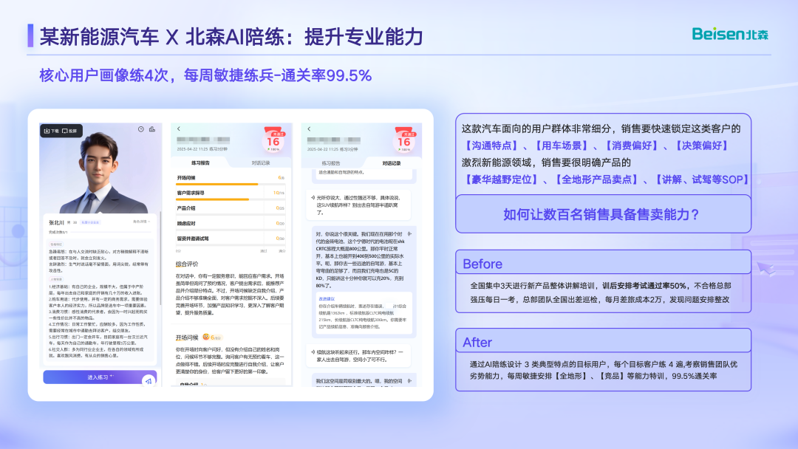Screen dimensions: 798x449
Task: Select 练习报告 tab in the right phone panel
Action: point(331,163)
